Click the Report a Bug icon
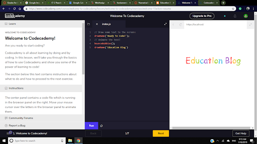This screenshot has height=144, width=257. pyautogui.click(x=6, y=126)
